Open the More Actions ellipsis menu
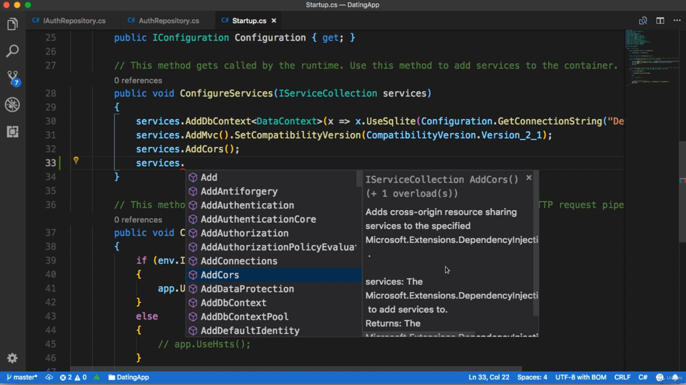Screen dimensions: 686x385 coord(677,21)
